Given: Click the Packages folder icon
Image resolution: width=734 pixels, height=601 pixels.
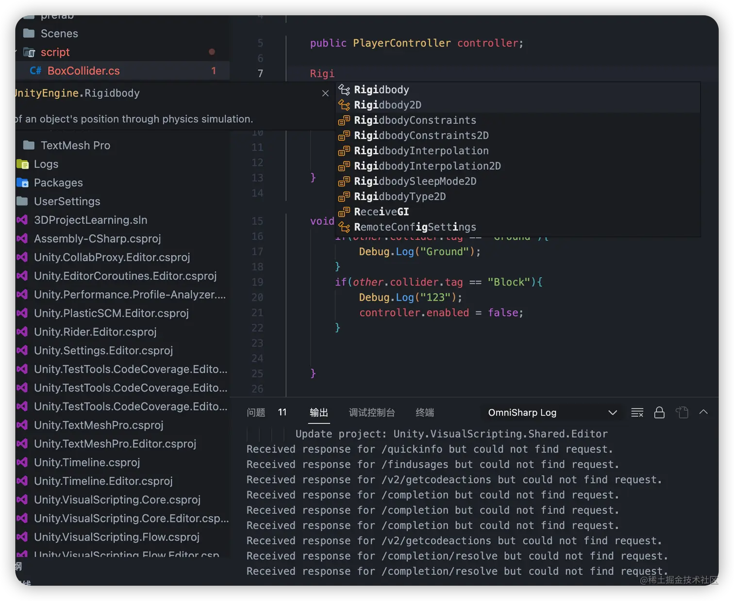Looking at the screenshot, I should pyautogui.click(x=22, y=183).
